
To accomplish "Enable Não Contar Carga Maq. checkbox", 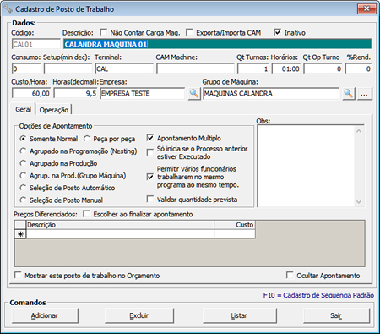I will click(x=104, y=32).
